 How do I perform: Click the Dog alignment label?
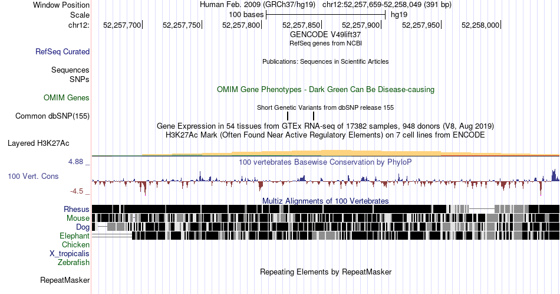[x=83, y=227]
